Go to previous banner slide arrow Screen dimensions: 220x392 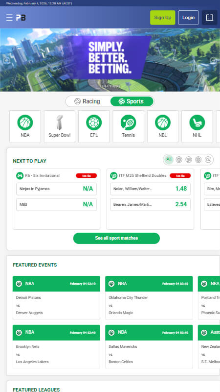pos(6,60)
